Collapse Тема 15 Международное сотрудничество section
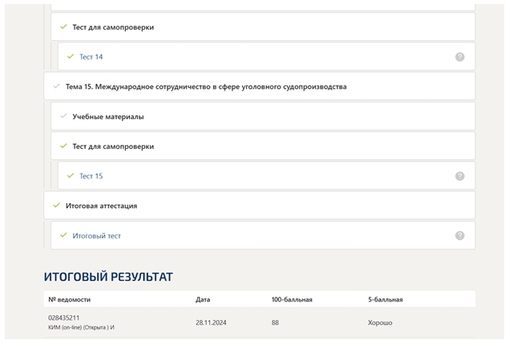 [260, 86]
